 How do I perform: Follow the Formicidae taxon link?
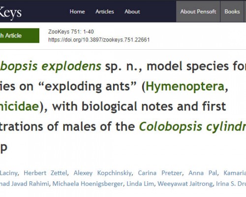point(19,106)
